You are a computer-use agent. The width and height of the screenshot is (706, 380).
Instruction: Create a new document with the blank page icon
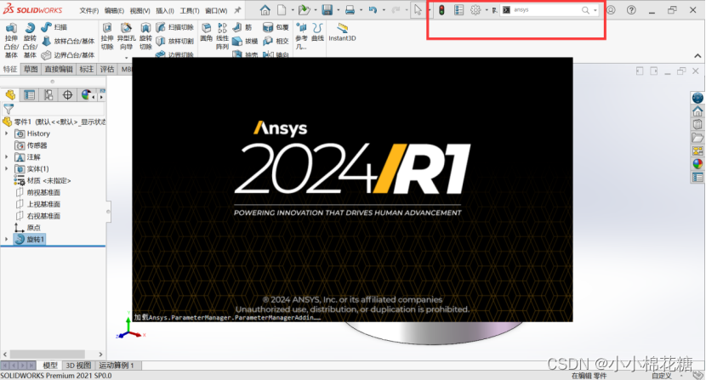click(282, 10)
